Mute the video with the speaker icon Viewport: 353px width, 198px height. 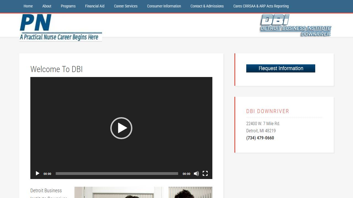pos(196,174)
